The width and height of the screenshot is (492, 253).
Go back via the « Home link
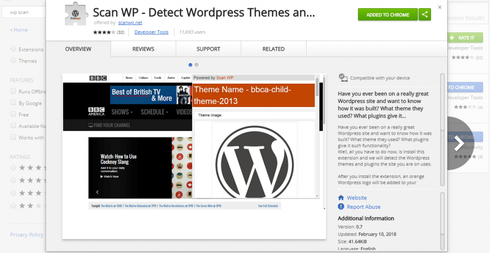[x=19, y=30]
